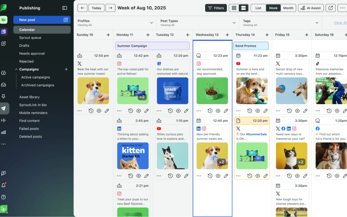
Task: Collapse the Campaigns section chevron
Action: click(16, 69)
